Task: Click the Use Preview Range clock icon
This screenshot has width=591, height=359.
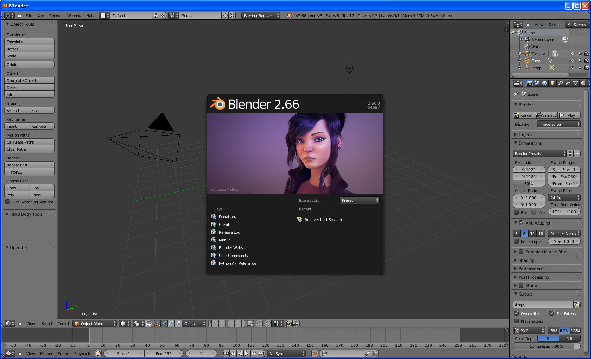Action: tap(98, 353)
